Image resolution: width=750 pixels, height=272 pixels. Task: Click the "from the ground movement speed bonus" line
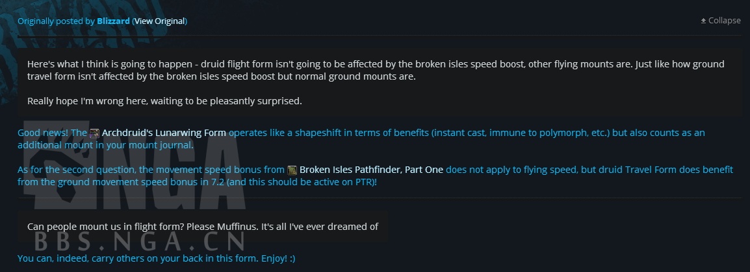pyautogui.click(x=197, y=182)
